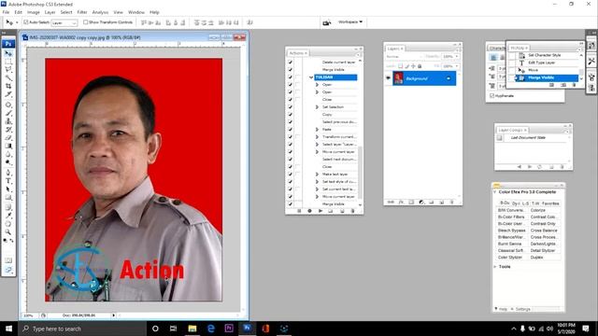Add layer style with fx icon
The width and height of the screenshot is (598, 336).
401,203
